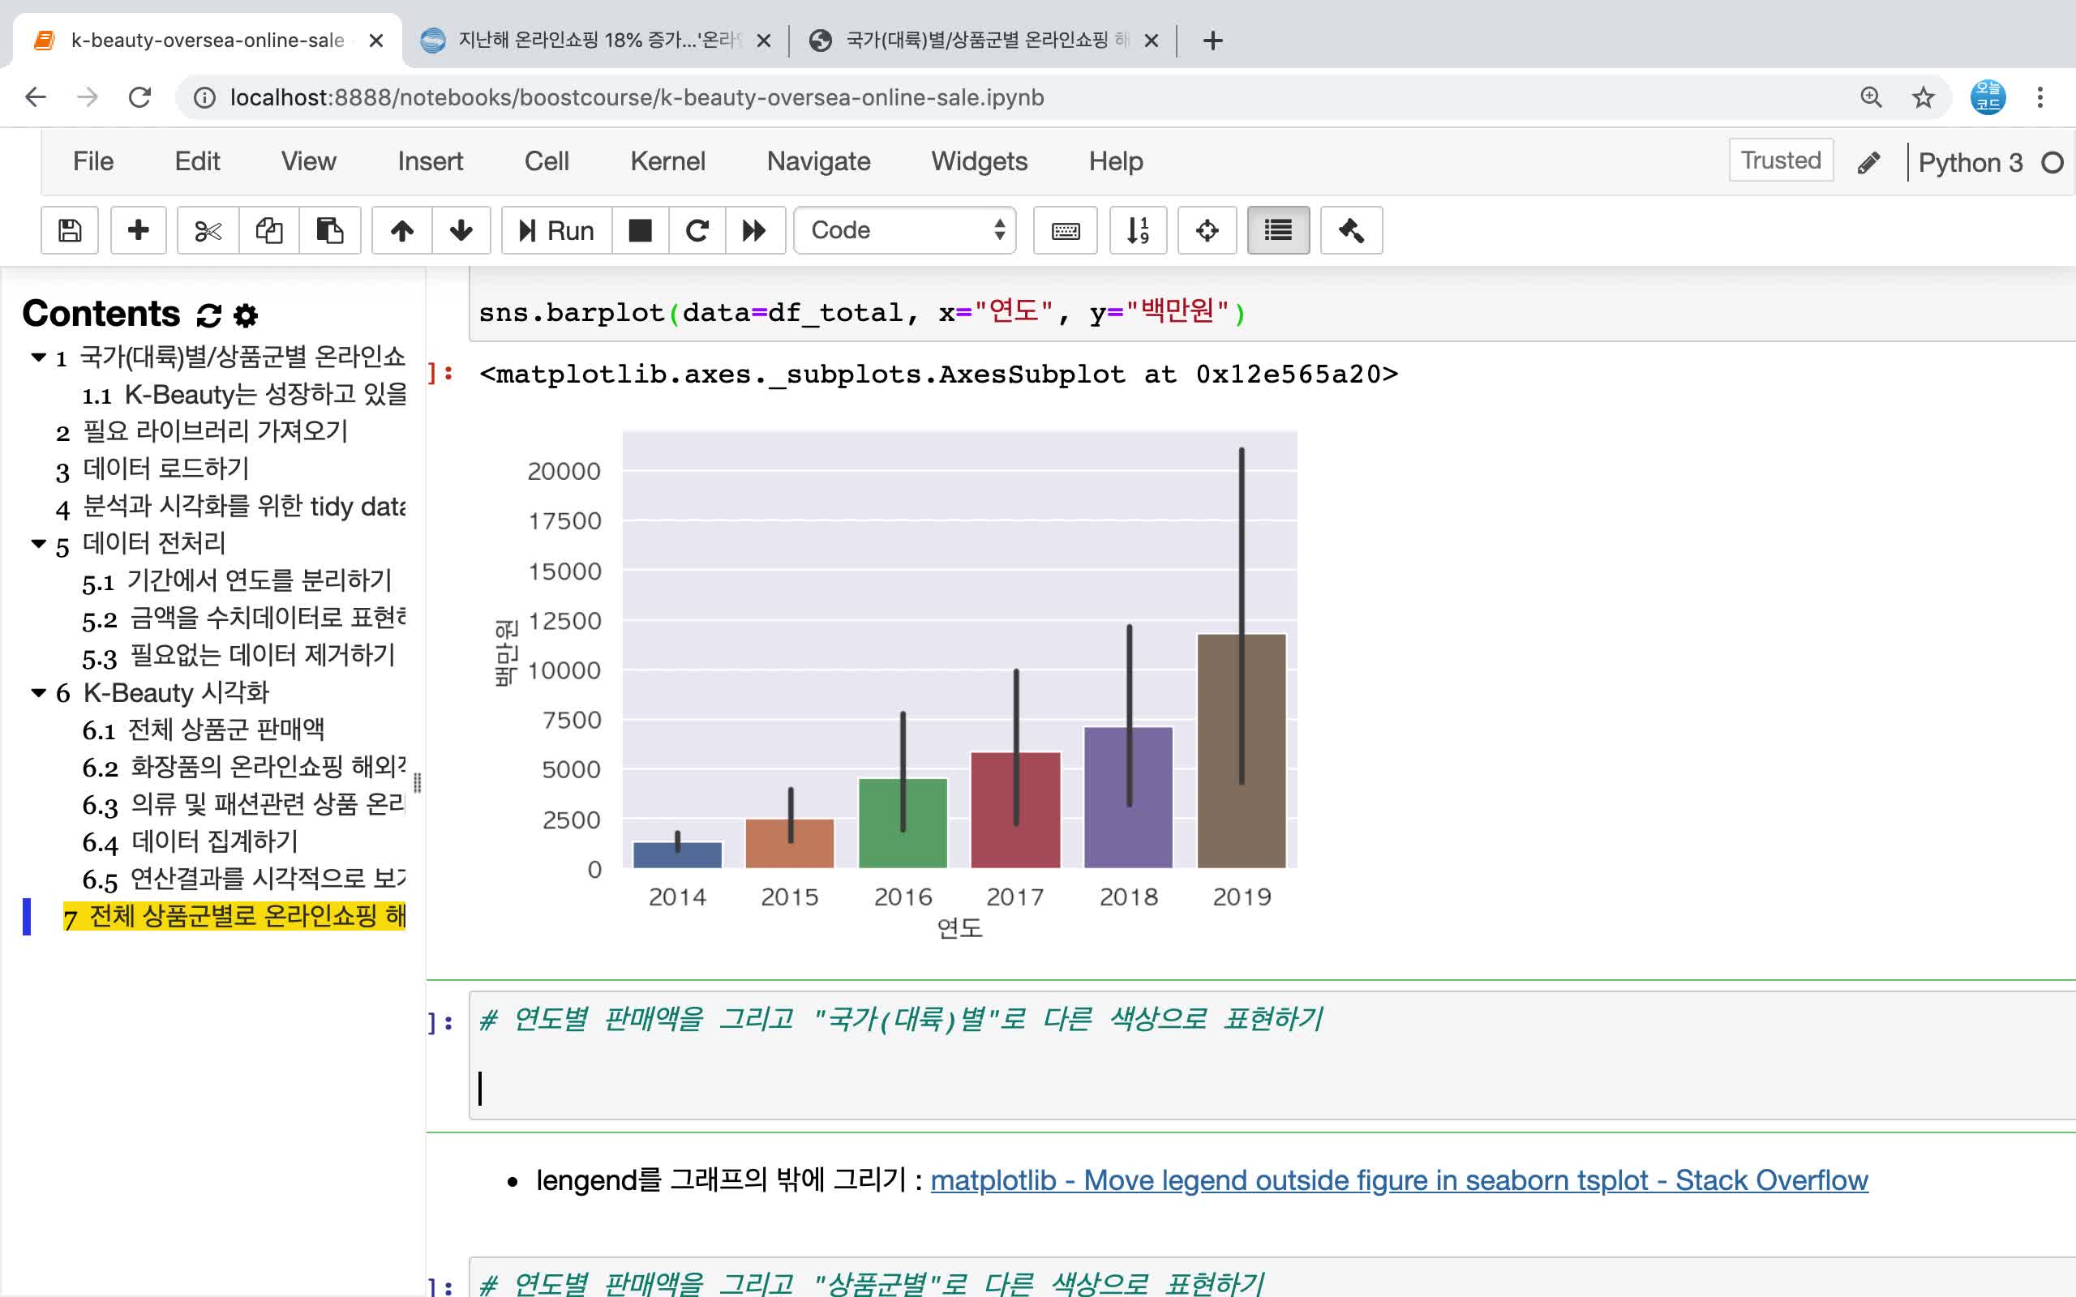Image resolution: width=2076 pixels, height=1297 pixels.
Task: Interrupt the kernel with the stop icon
Action: tap(640, 230)
